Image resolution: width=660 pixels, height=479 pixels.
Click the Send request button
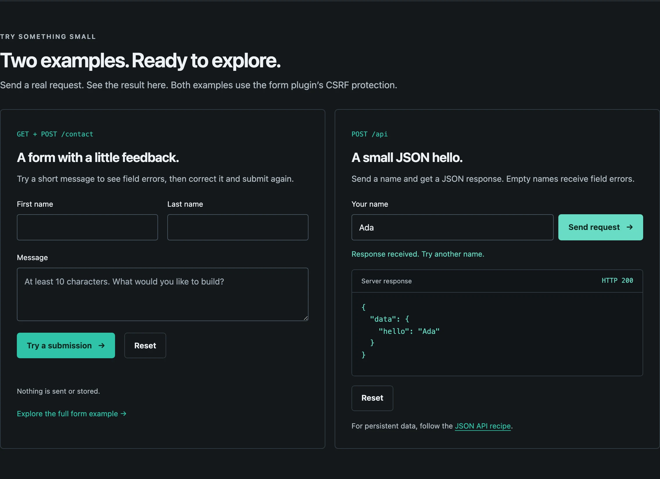[601, 227]
